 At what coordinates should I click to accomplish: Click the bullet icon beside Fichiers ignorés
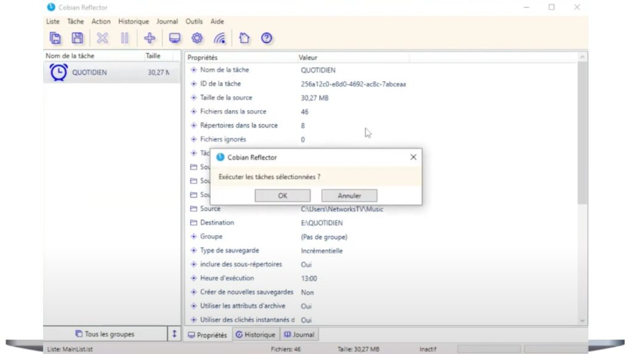pos(193,139)
